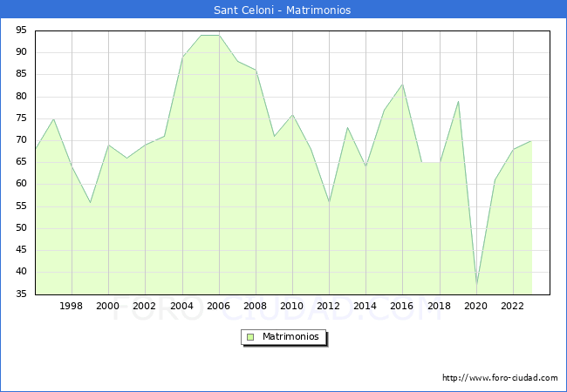The height and width of the screenshot is (392, 567).
Task: Click the 65 y-axis value label
Action: pyautogui.click(x=19, y=162)
